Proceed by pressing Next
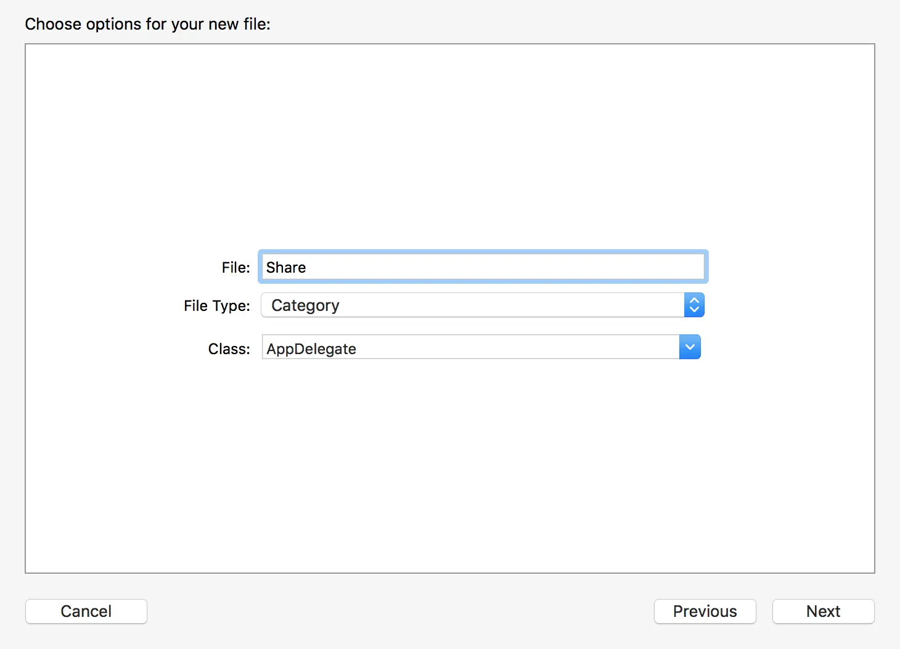This screenshot has width=900, height=649. point(823,611)
